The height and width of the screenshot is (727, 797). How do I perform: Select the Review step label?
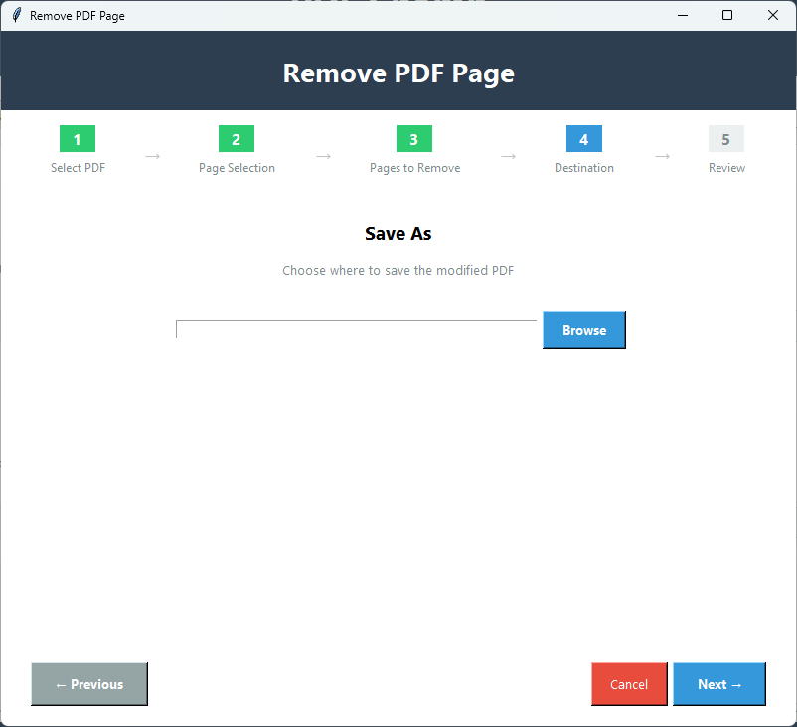pos(725,168)
